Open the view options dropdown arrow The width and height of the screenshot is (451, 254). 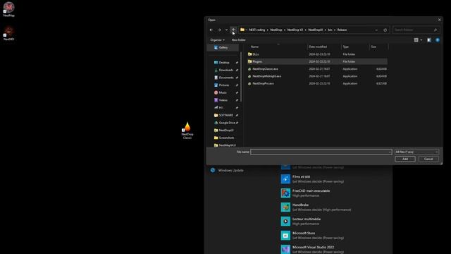(x=421, y=40)
